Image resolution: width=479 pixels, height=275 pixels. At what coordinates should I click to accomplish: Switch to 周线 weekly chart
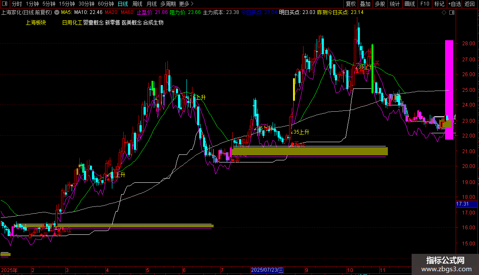[x=137, y=4]
